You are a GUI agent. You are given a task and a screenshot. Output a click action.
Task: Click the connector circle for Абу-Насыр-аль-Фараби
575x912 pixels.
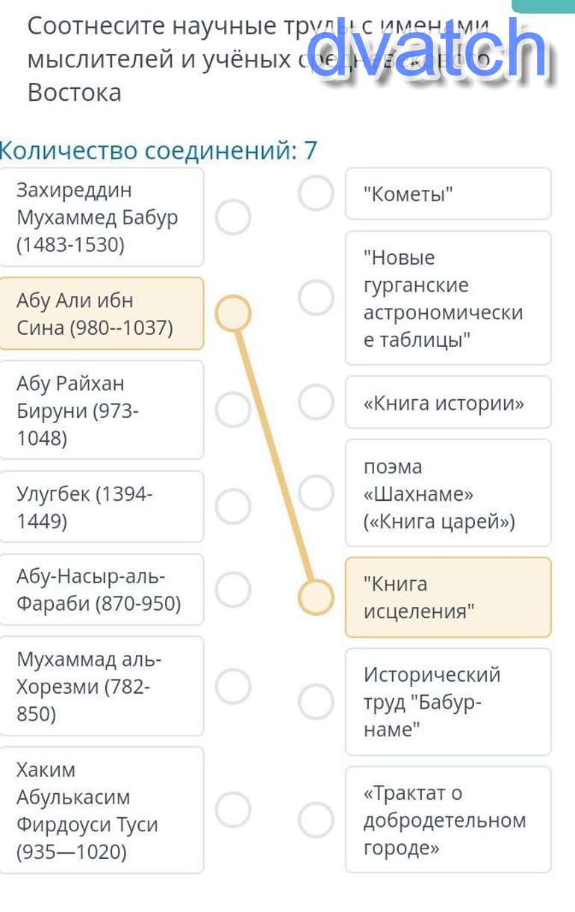(x=233, y=589)
